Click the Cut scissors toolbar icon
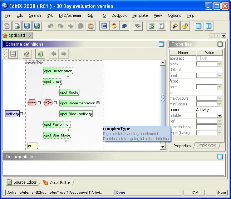This screenshot has height=199, width=231. click(x=70, y=26)
